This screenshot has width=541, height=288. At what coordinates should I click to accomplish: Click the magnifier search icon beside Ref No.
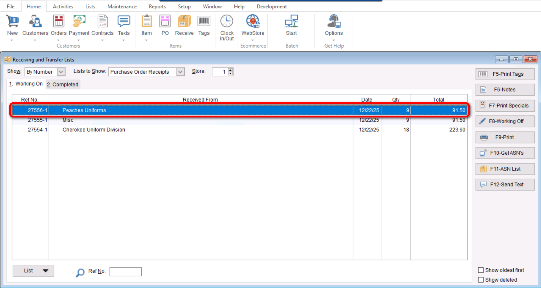[x=80, y=272]
